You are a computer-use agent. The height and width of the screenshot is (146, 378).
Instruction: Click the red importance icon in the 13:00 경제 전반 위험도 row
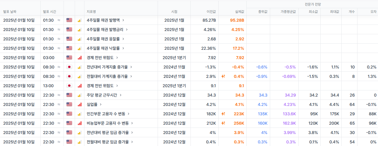[79, 86]
